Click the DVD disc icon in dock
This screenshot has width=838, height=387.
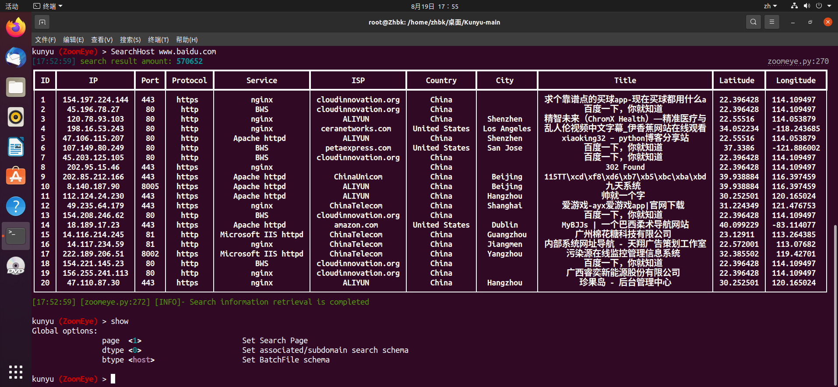point(16,266)
